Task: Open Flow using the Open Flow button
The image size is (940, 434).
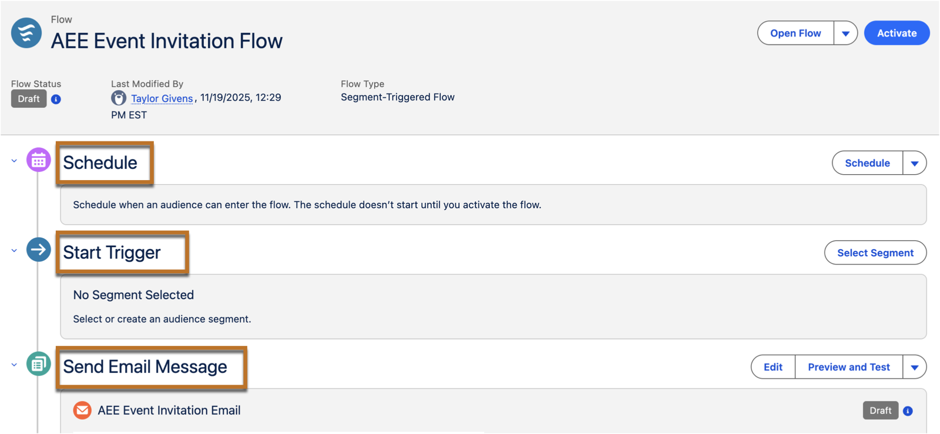Action: click(795, 33)
